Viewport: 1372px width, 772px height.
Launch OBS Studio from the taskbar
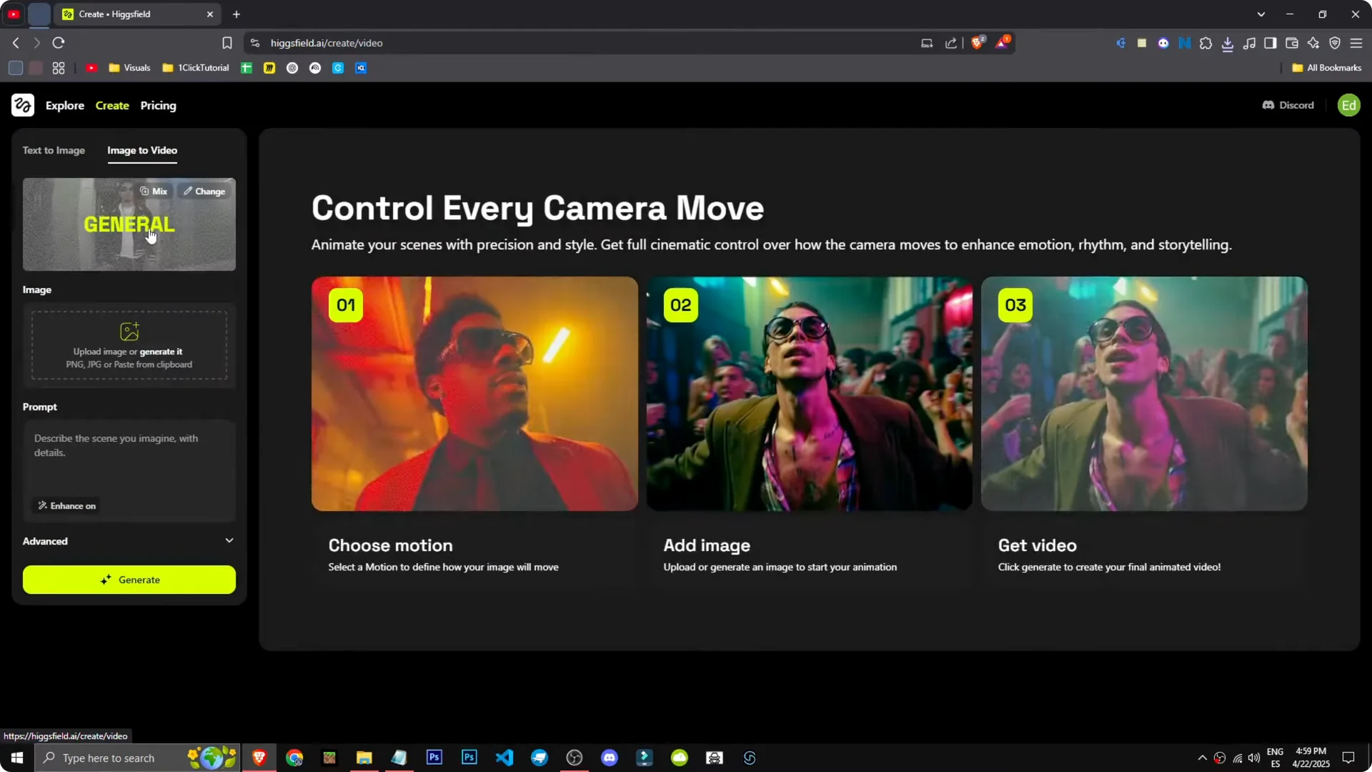(x=574, y=757)
